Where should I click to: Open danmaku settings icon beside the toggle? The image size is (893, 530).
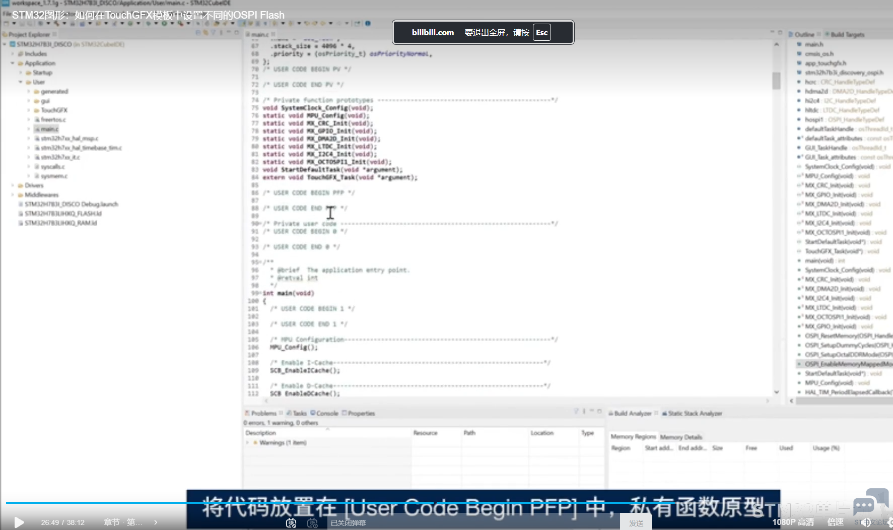point(313,523)
